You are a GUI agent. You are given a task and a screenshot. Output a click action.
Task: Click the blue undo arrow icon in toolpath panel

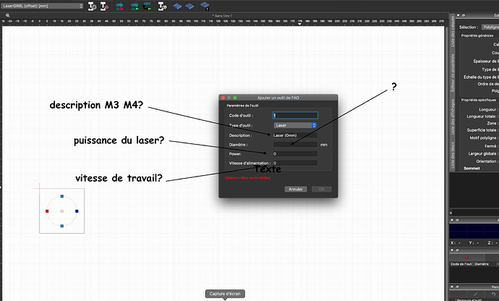[493, 294]
